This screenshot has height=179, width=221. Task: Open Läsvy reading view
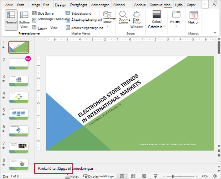40,28
